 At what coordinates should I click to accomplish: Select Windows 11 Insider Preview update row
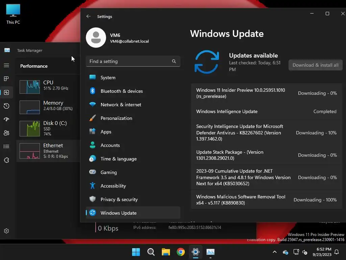267,93
